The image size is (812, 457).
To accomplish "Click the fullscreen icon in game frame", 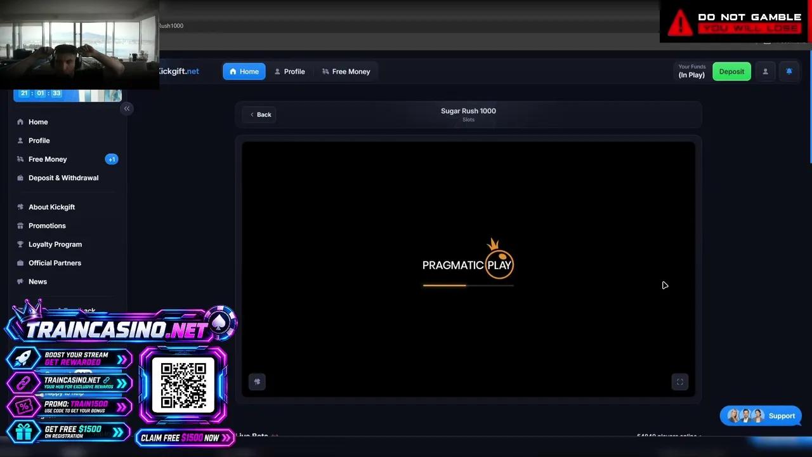I will pyautogui.click(x=680, y=381).
